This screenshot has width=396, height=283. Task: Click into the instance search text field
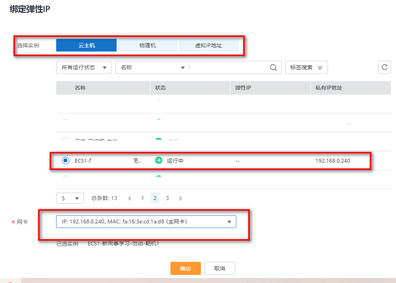(229, 68)
